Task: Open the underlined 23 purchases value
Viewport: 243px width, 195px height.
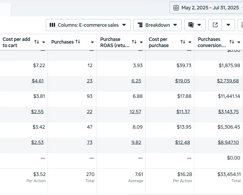Action: (x=90, y=81)
